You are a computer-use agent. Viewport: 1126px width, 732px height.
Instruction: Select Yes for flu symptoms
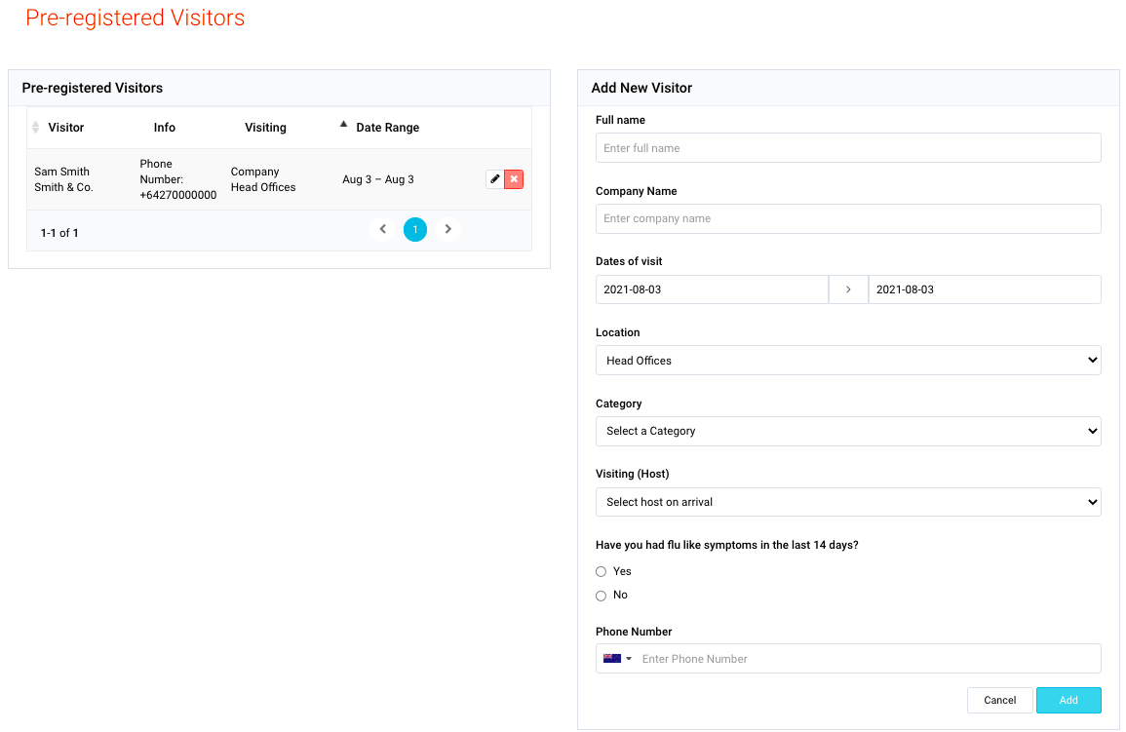click(x=602, y=572)
